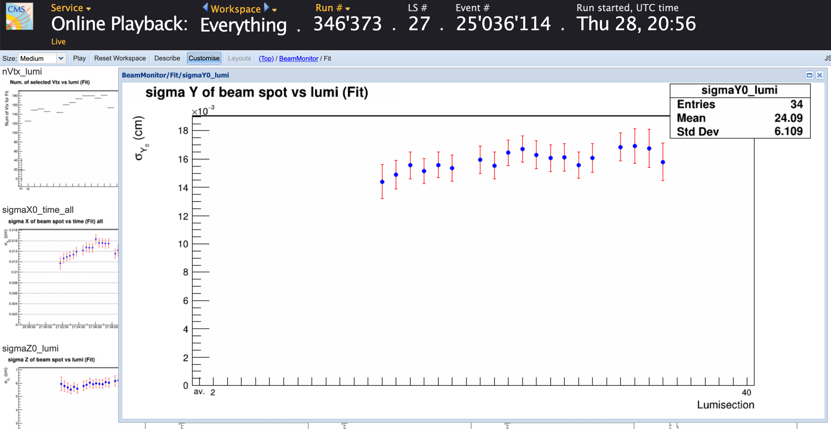Viewport: 831px width, 429px height.
Task: Click the sigmaY0_lumi statistics box
Action: point(740,111)
